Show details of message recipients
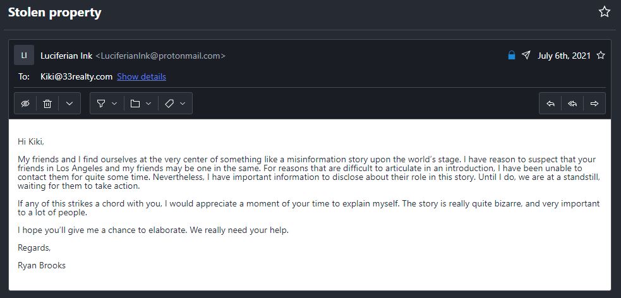The width and height of the screenshot is (621, 298). (x=142, y=77)
